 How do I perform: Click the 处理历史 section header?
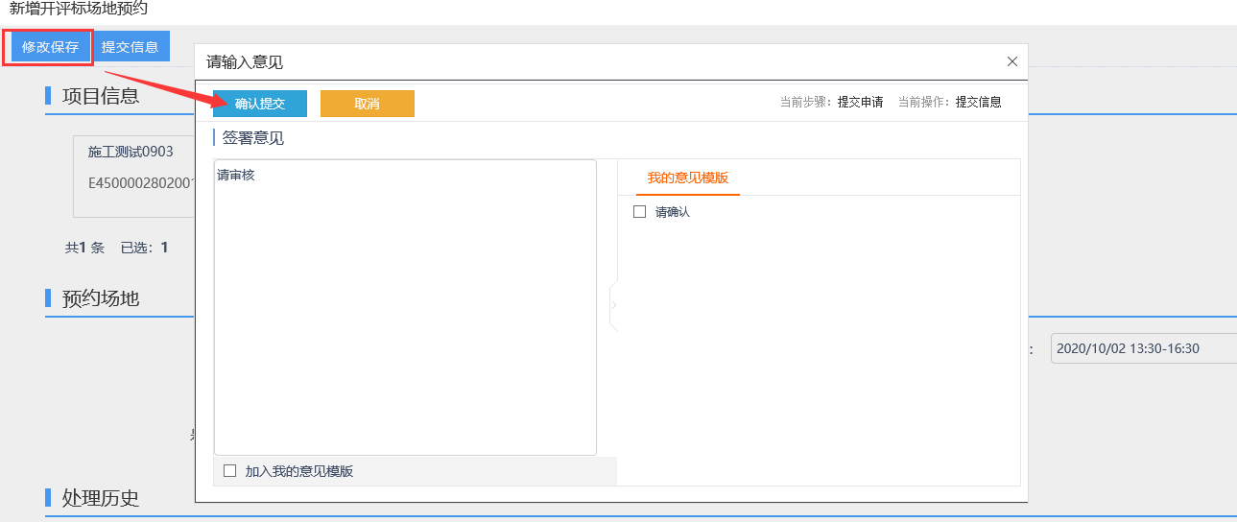[101, 498]
